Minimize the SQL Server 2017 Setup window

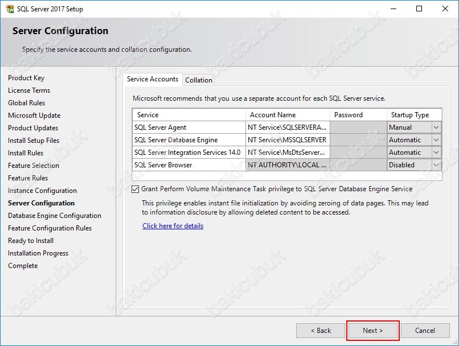(394, 9)
